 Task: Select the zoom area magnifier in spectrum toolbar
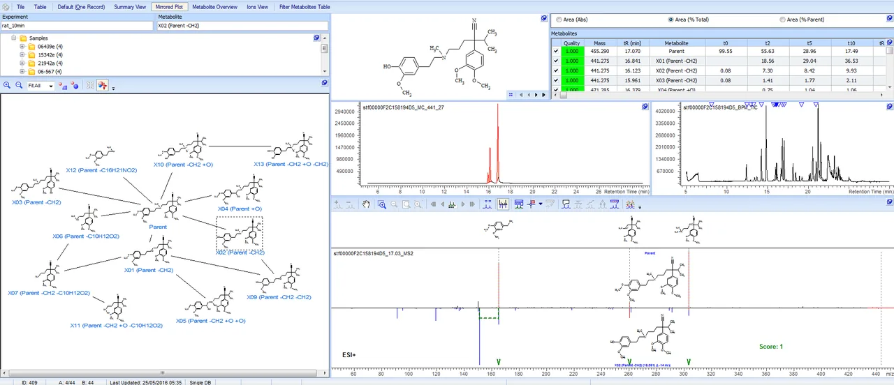click(382, 204)
